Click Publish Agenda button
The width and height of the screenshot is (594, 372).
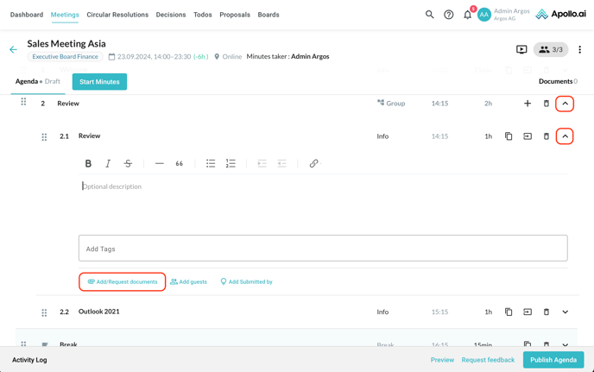(x=553, y=360)
